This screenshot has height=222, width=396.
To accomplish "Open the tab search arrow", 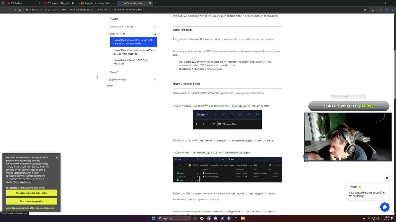I will point(3,3).
